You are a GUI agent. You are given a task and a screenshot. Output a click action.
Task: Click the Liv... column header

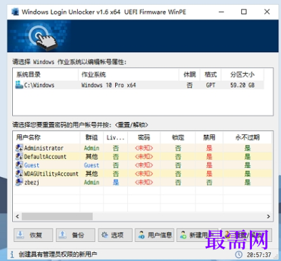pos(116,138)
